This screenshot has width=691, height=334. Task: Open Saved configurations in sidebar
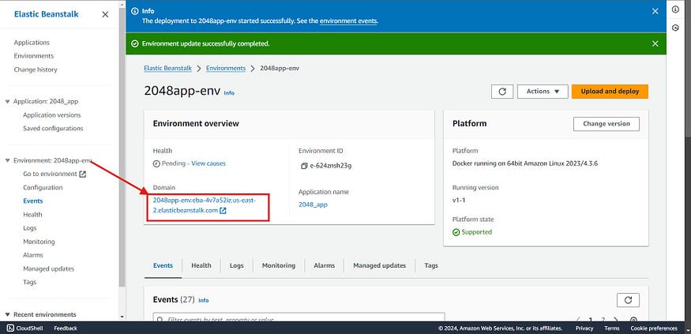54,129
